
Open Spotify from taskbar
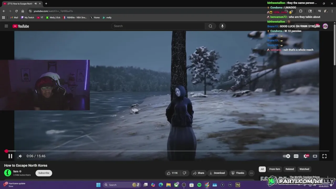coord(199,185)
